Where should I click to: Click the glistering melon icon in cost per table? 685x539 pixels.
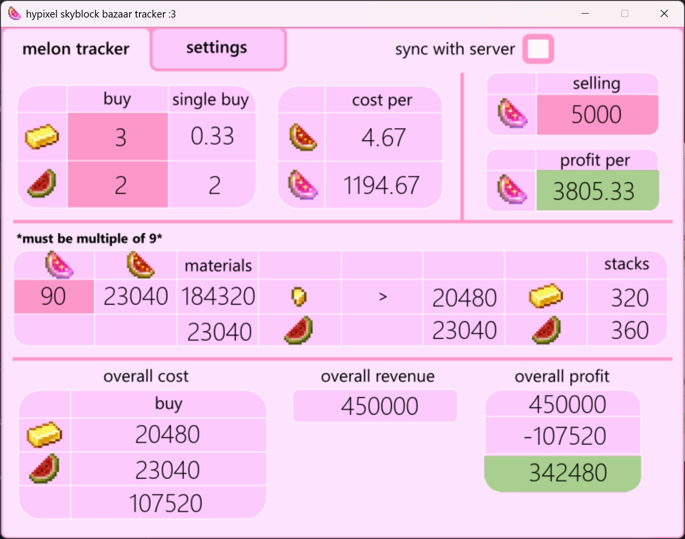coord(303,137)
